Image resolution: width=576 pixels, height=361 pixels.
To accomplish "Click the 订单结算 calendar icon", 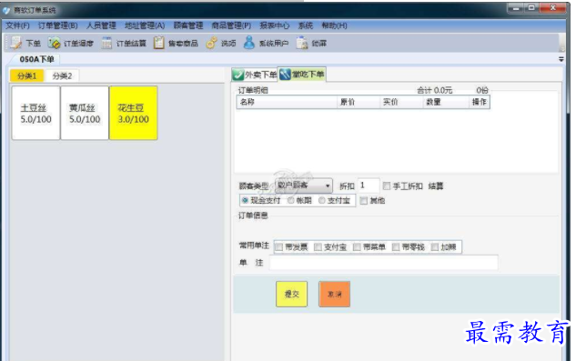I will tap(106, 43).
